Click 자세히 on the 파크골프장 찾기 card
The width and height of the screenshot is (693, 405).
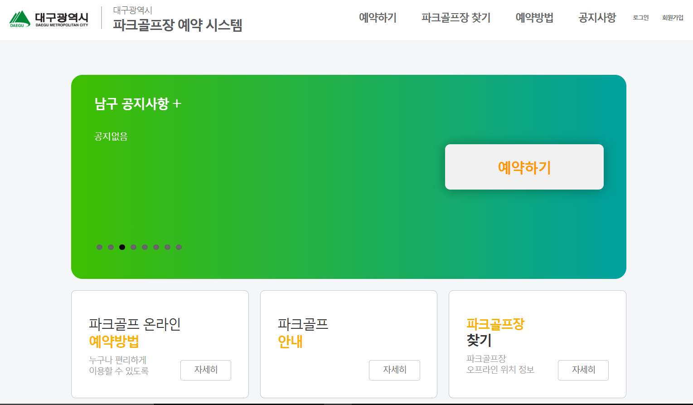point(583,370)
